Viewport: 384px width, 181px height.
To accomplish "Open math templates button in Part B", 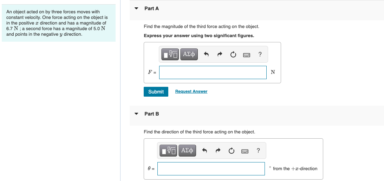I will tap(169, 151).
